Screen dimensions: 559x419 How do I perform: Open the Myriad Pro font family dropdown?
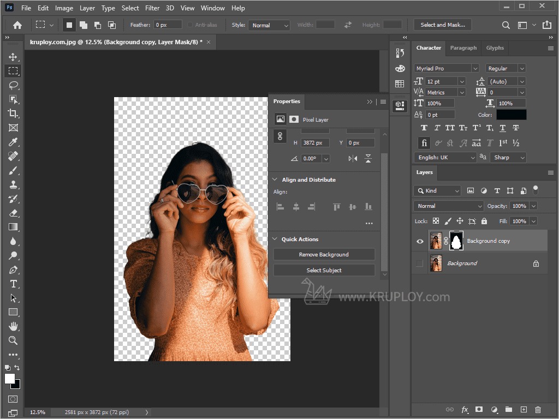pos(446,68)
